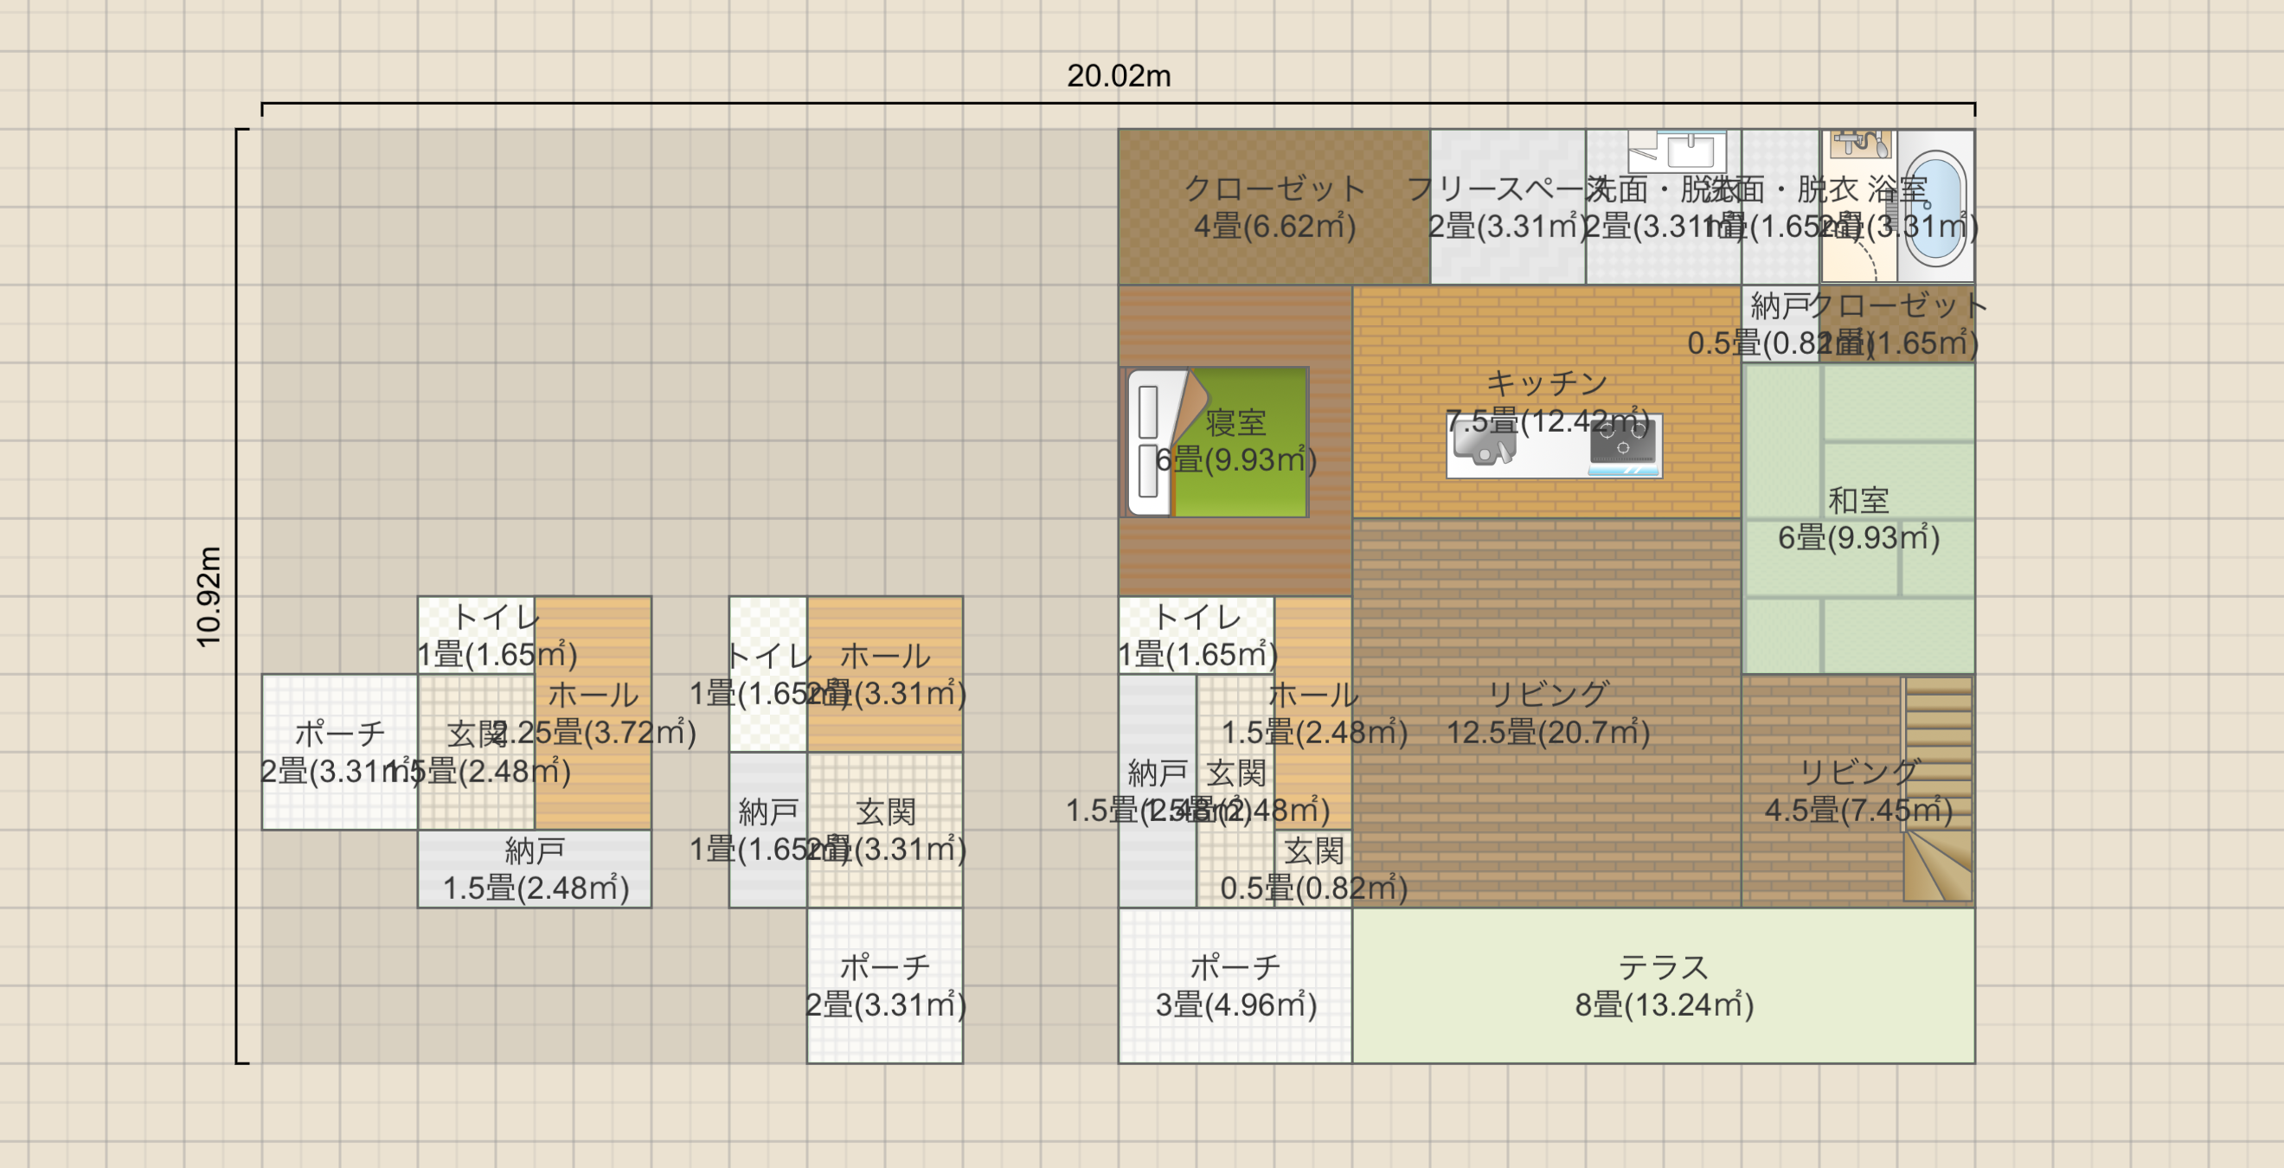Click the bathtub icon in the 浴室
The image size is (2284, 1168).
[1936, 207]
